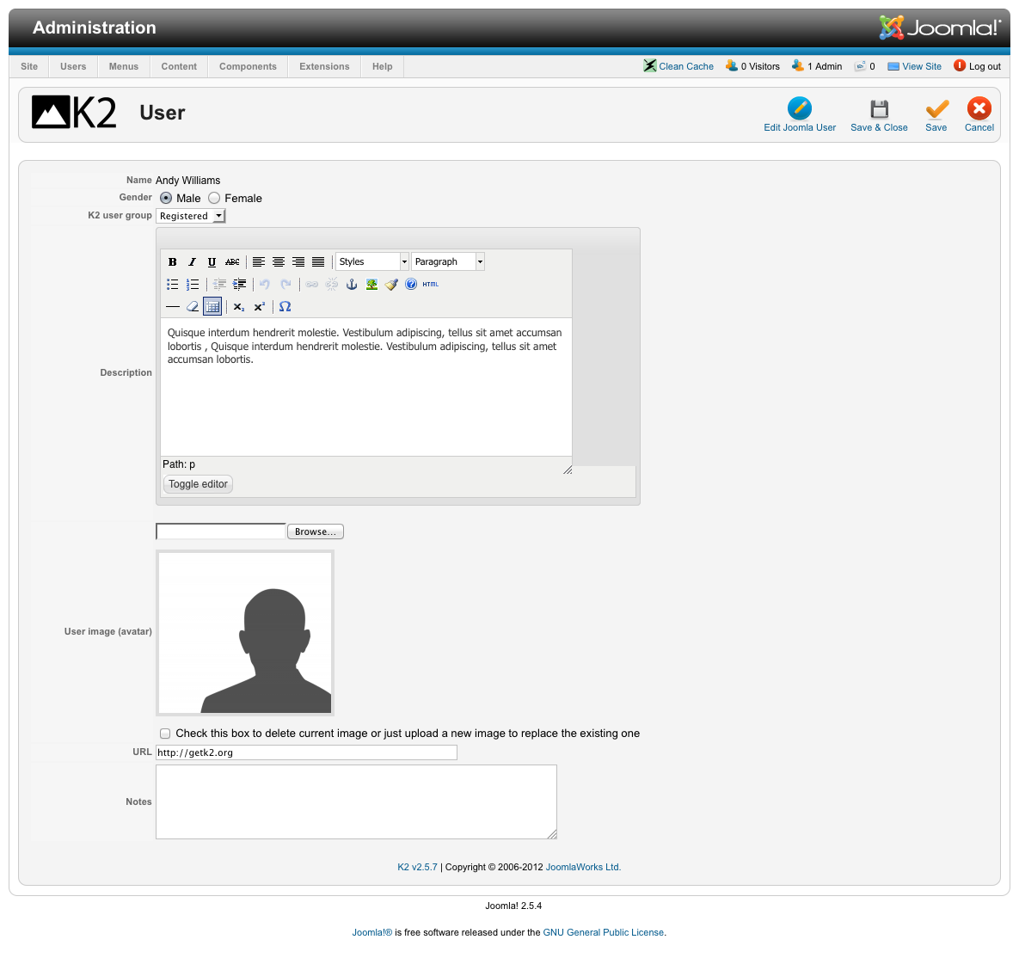Open the Menus menu
Image resolution: width=1019 pixels, height=958 pixels.
pyautogui.click(x=124, y=66)
